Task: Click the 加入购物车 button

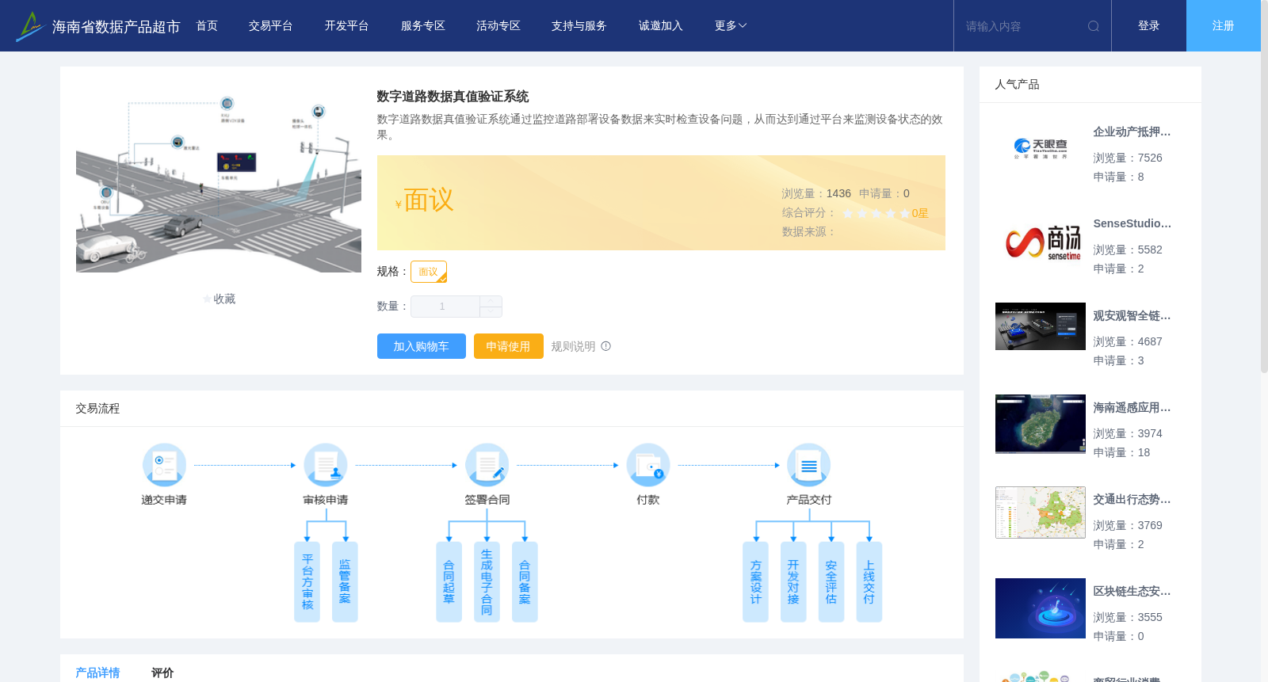Action: pos(422,346)
